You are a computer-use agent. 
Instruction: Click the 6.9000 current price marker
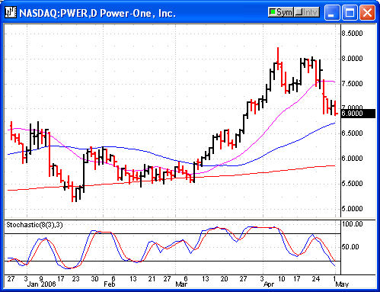358,114
